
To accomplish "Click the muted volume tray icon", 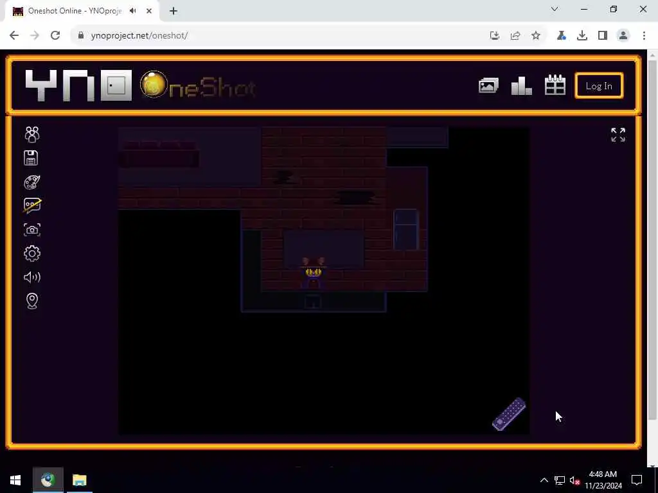I will [x=574, y=480].
